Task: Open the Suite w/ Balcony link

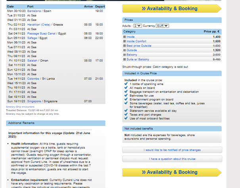Action: [x=138, y=59]
